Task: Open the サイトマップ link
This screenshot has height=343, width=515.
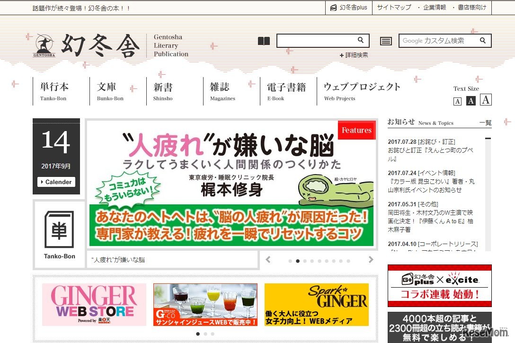Action: click(394, 8)
